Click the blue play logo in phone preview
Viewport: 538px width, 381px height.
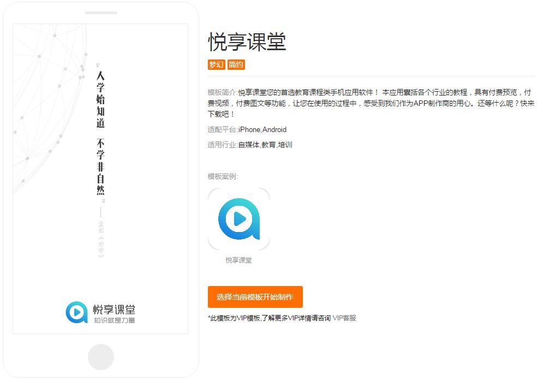pos(76,312)
